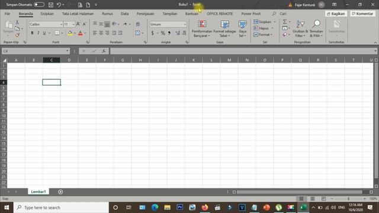Toggle center text alignment
Image resolution: width=379 pixels, height=213 pixels.
[101, 33]
